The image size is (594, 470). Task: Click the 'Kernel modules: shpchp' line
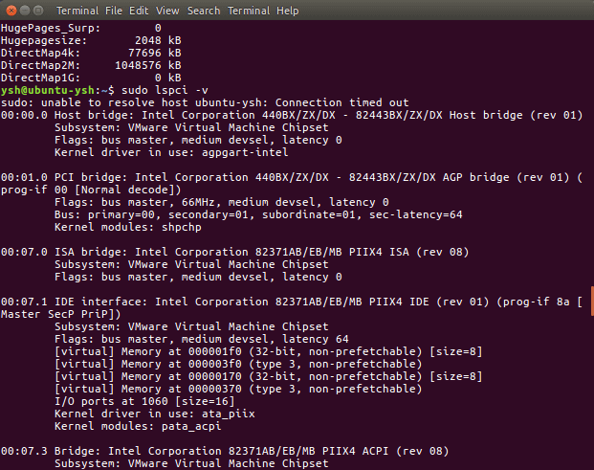point(128,227)
